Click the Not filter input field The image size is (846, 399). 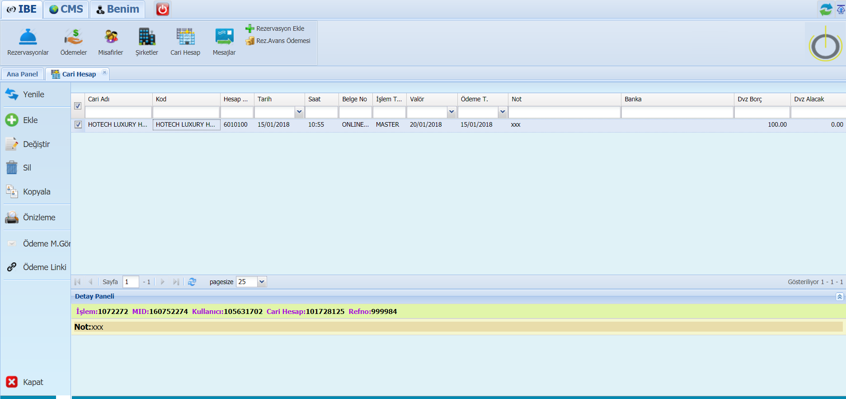[564, 112]
